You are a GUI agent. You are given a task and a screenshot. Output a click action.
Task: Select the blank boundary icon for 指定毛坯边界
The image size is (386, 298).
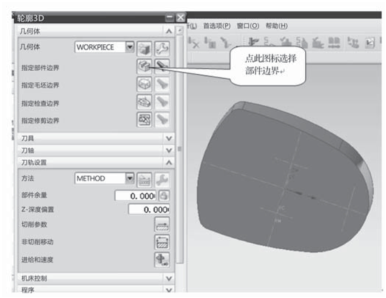(x=145, y=84)
